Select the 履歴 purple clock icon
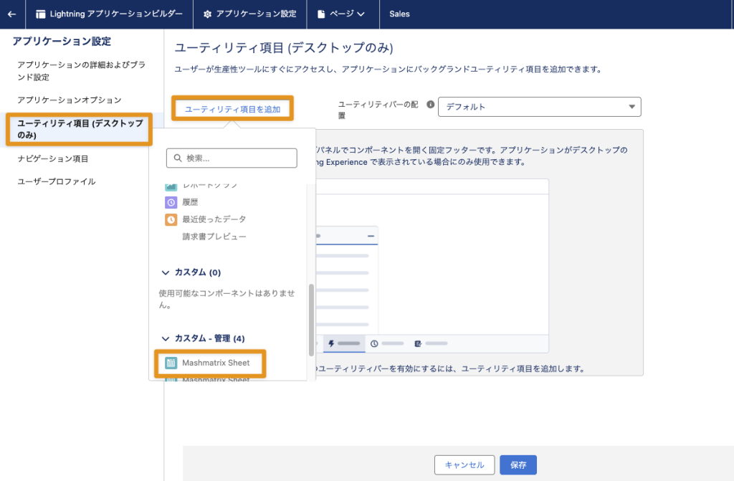The image size is (734, 481). point(171,203)
